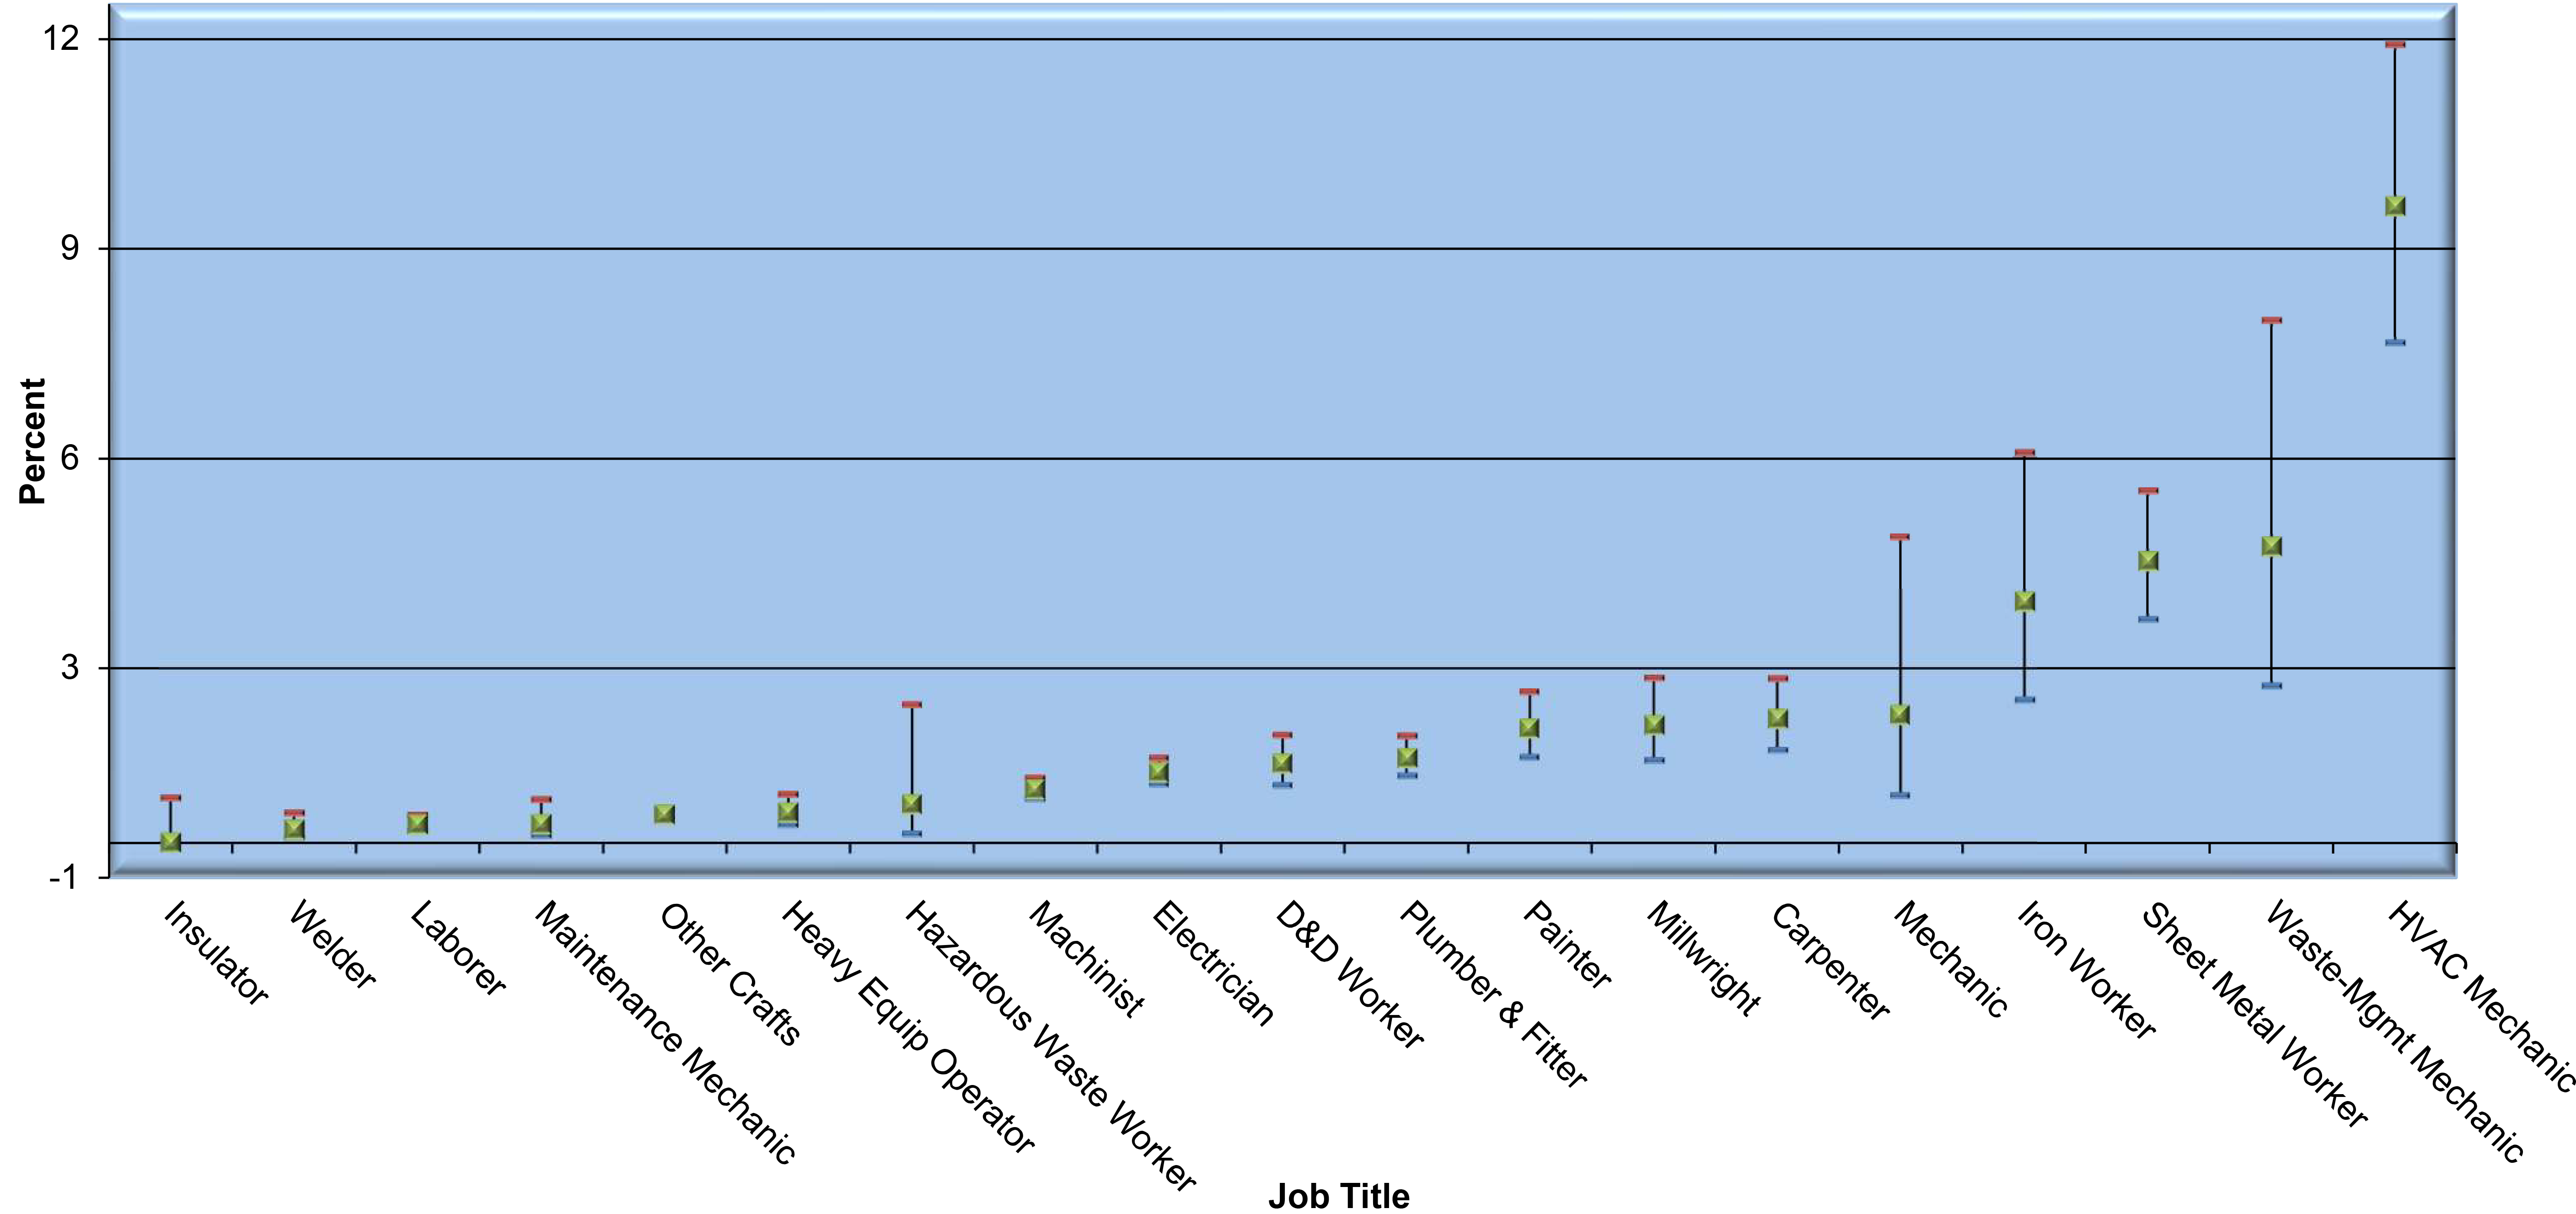The image size is (2576, 1214).
Task: Click the Hazardous Waste Worker axis label
Action: [x=1051, y=1047]
